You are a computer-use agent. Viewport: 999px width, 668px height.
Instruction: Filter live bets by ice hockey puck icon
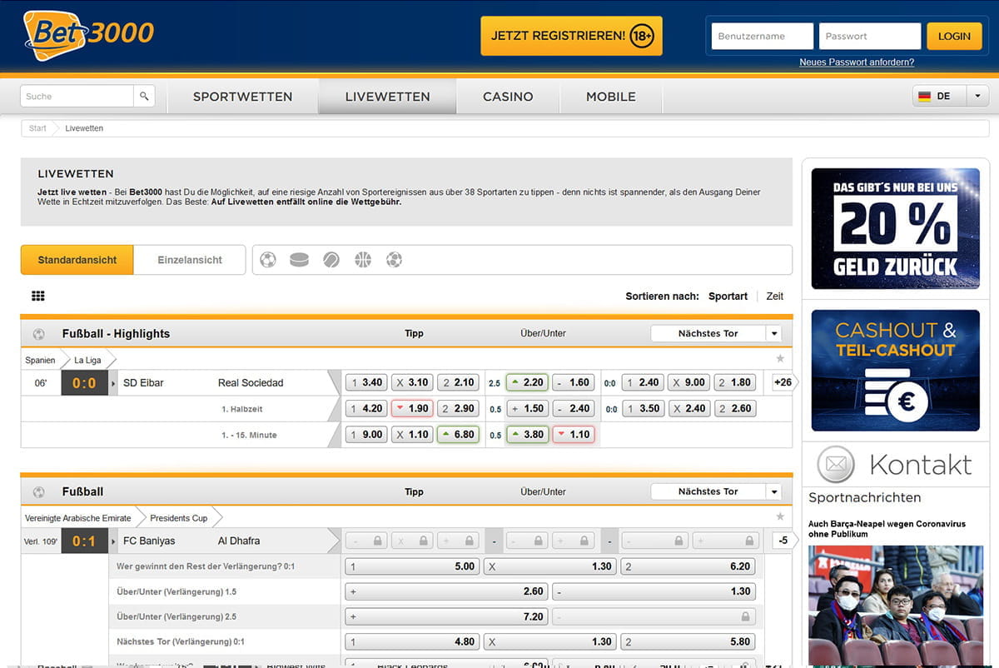point(299,260)
